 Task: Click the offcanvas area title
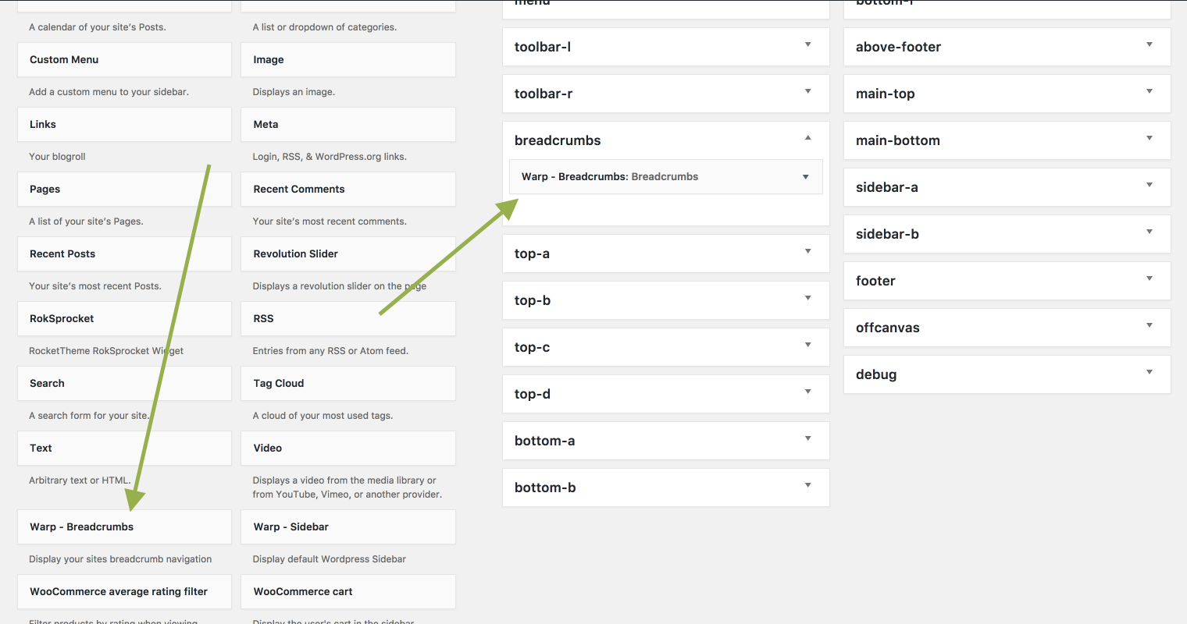click(x=888, y=328)
